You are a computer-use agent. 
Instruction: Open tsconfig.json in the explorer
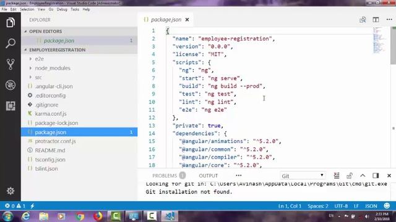79,160
